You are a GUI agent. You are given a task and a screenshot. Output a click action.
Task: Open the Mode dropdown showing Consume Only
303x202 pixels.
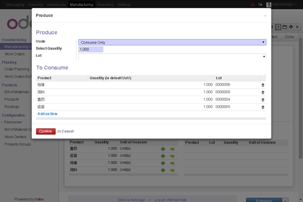(172, 42)
